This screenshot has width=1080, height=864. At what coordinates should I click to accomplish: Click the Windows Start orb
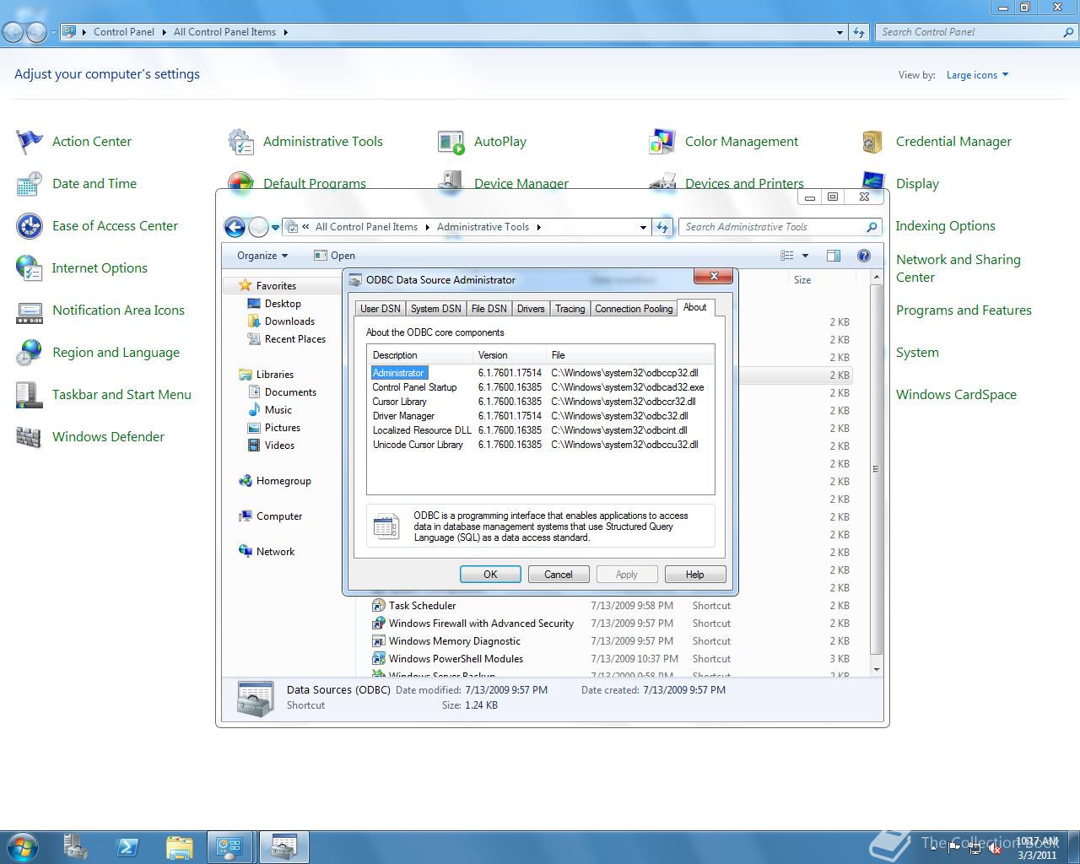click(23, 846)
